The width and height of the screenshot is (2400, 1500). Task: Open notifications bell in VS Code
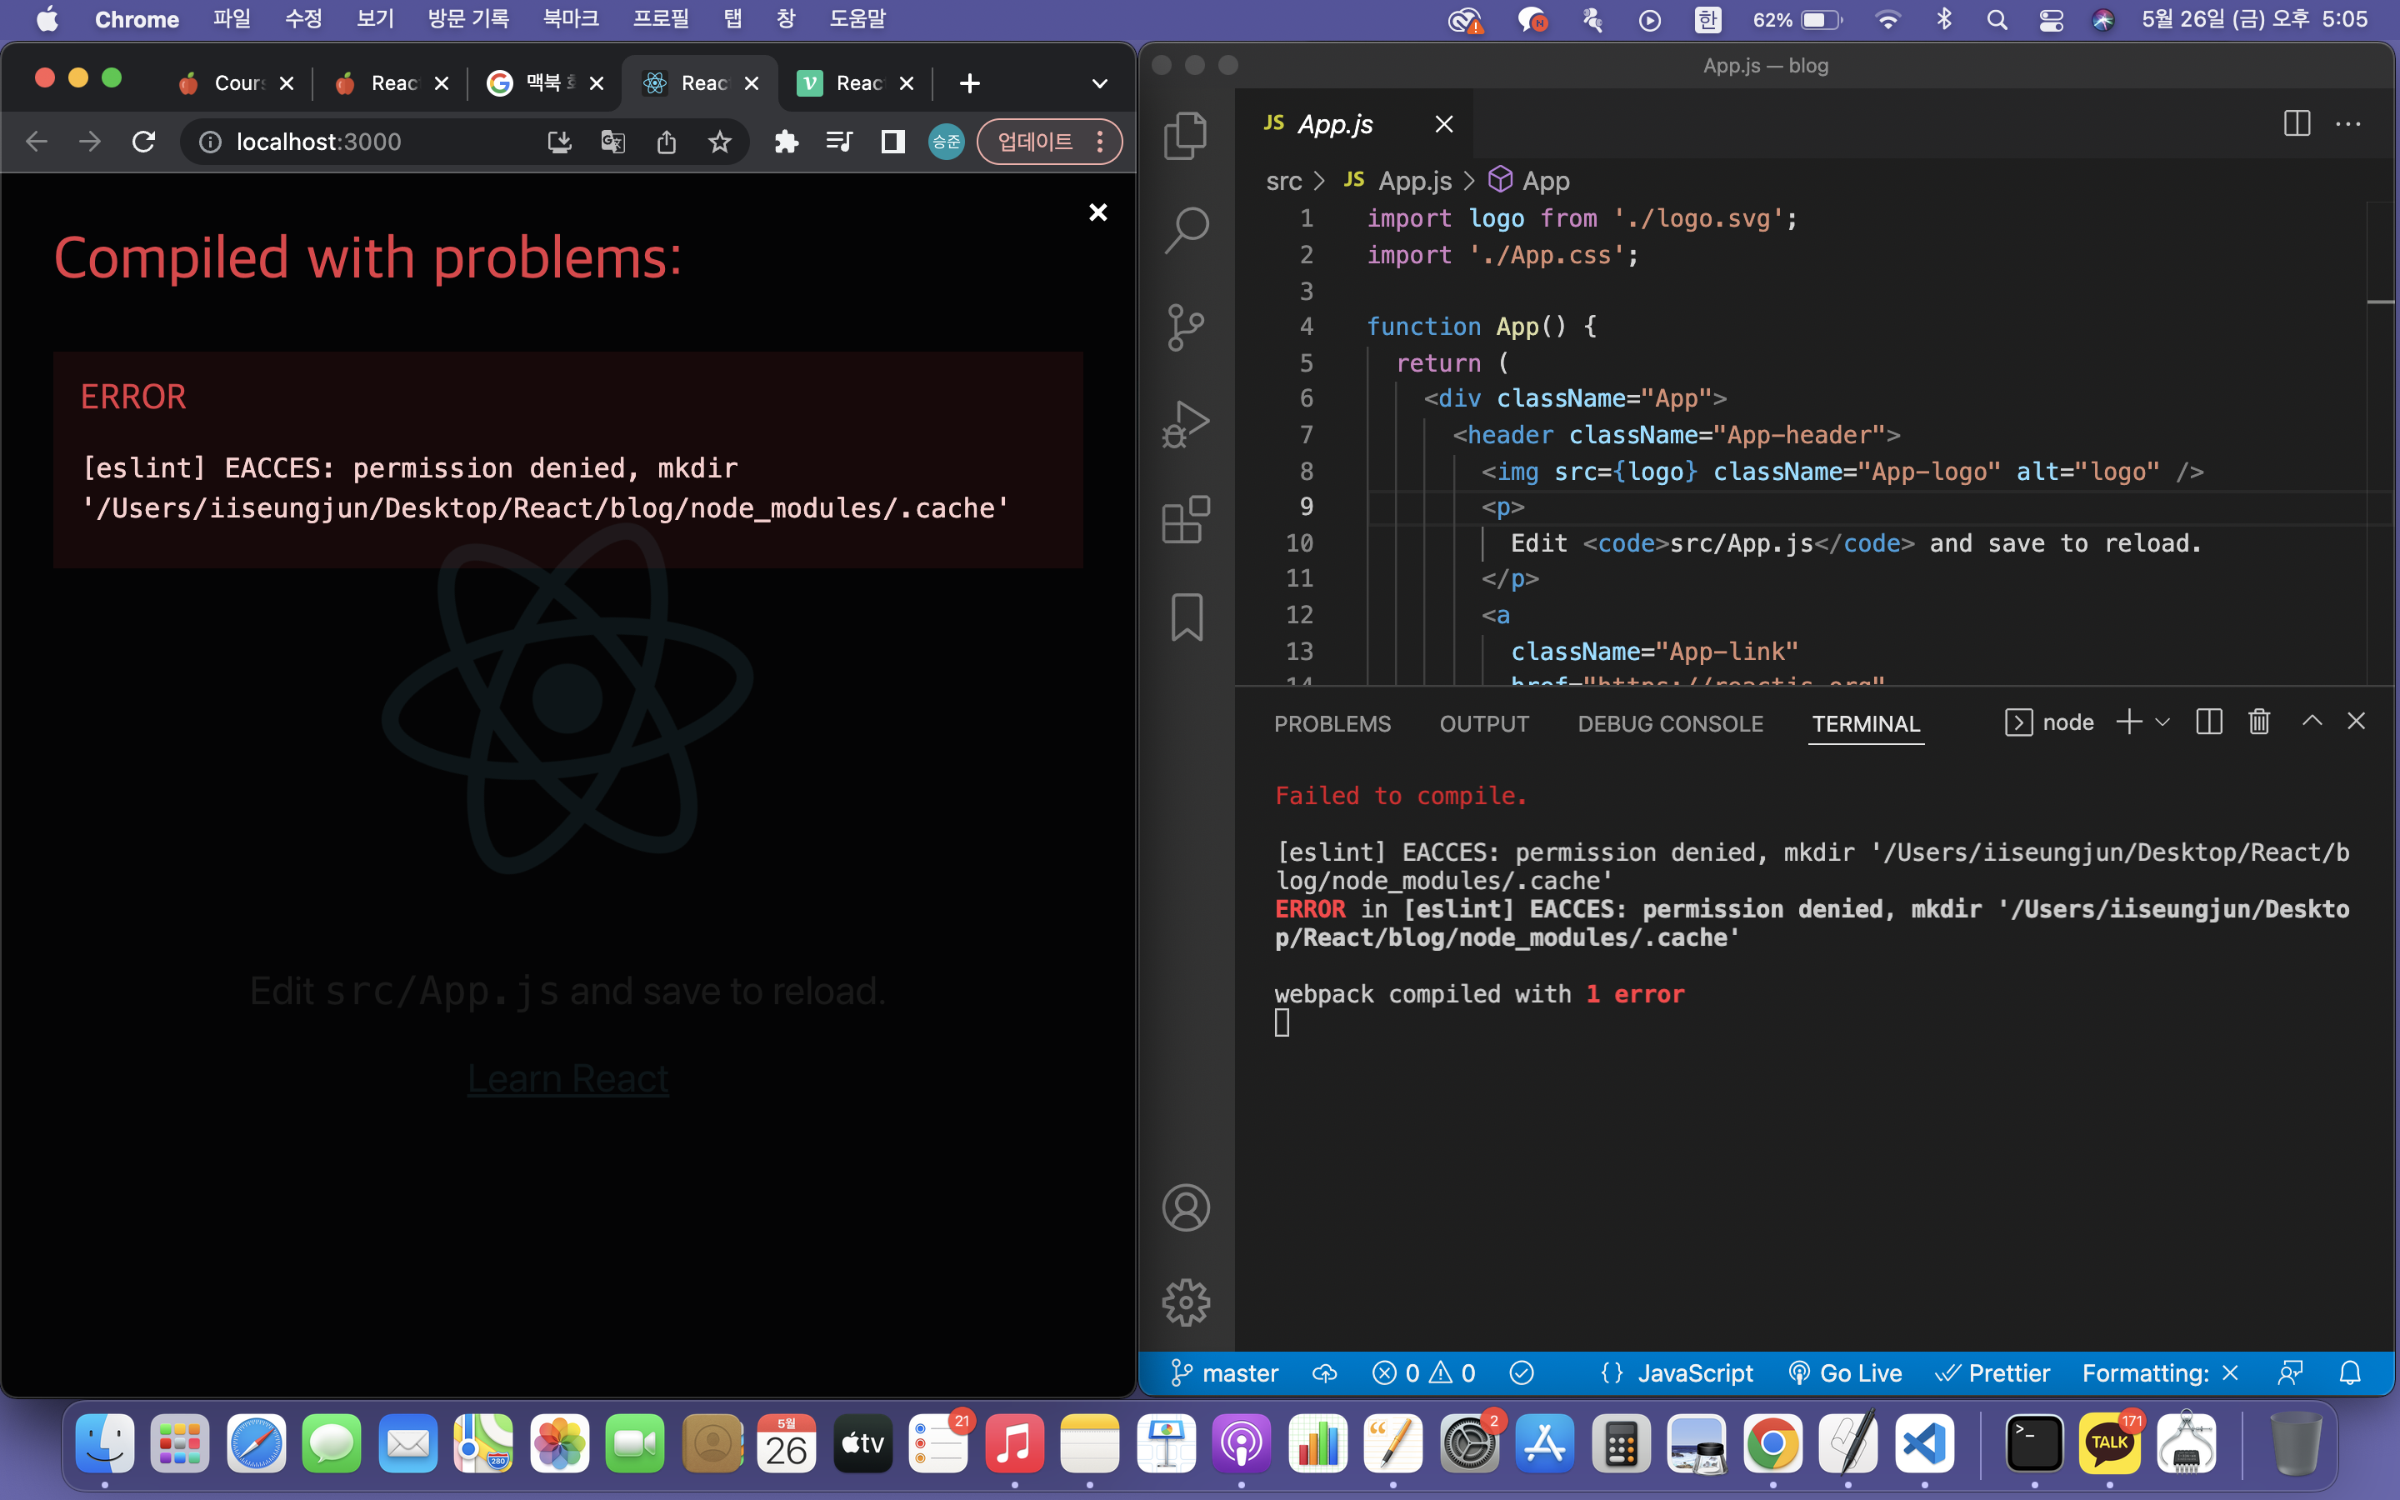[x=2349, y=1373]
